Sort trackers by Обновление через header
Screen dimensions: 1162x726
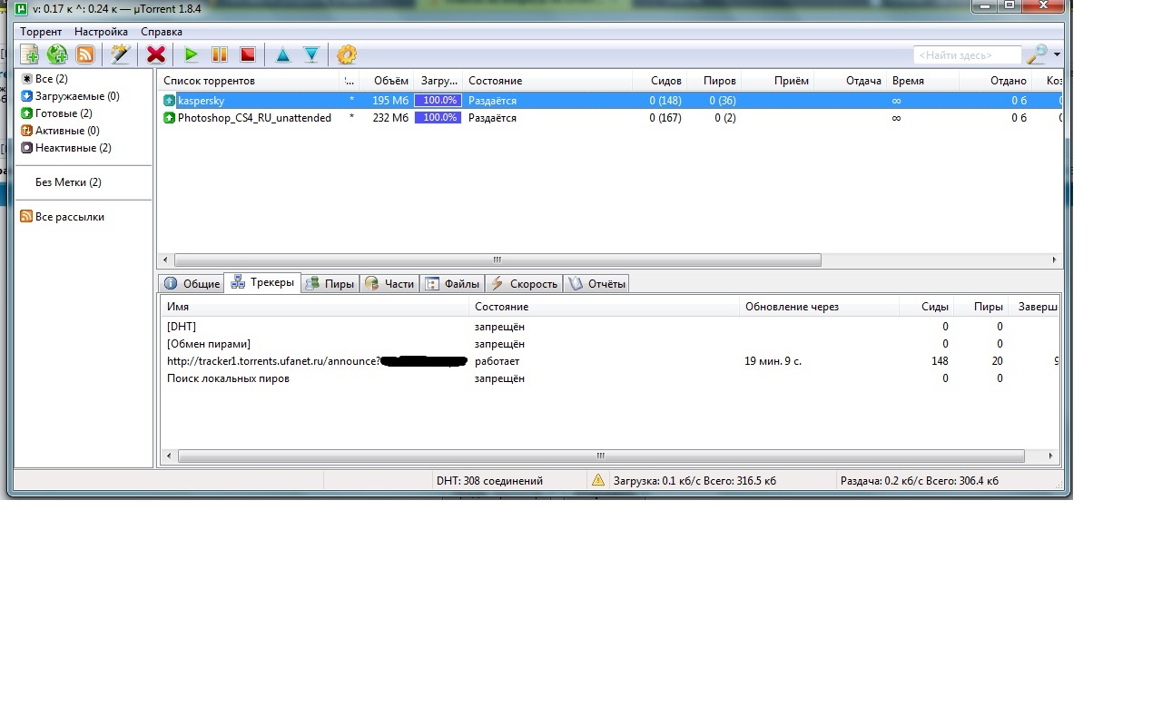(x=819, y=307)
